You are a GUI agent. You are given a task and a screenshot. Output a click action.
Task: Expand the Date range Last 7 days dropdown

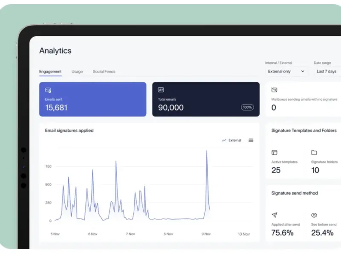327,72
